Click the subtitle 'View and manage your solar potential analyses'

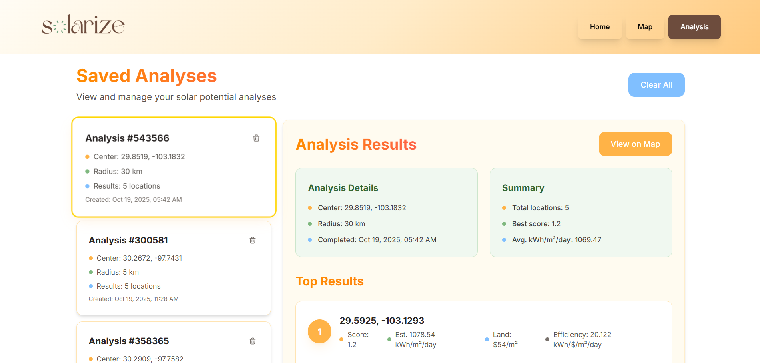tap(176, 97)
